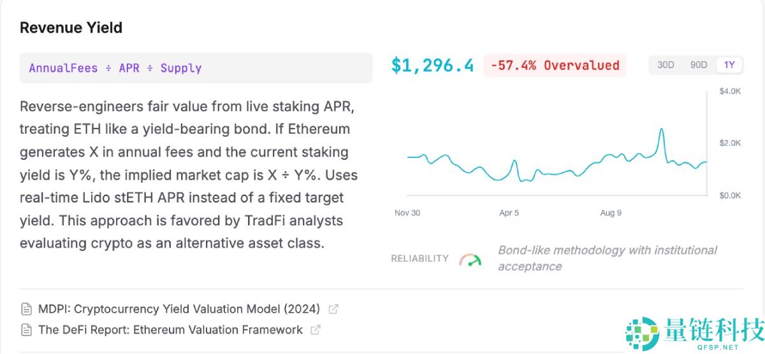Viewport: 765px width, 354px height.
Task: Click the green logo icon in the watermark
Action: point(642,333)
